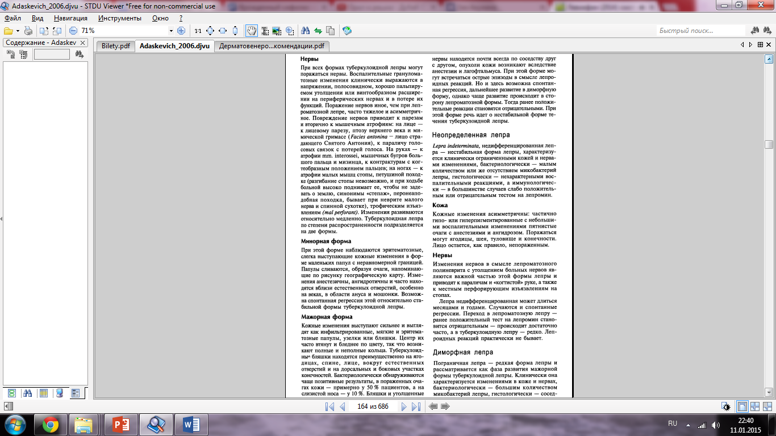Go to first page button
The image size is (776, 436).
[329, 406]
